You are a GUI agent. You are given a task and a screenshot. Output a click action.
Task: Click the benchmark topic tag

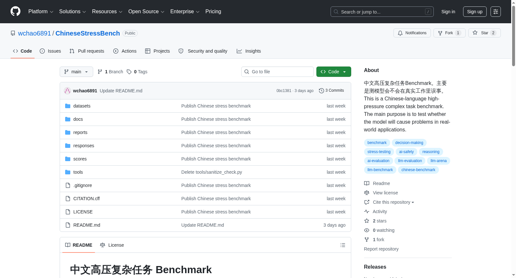pos(377,143)
